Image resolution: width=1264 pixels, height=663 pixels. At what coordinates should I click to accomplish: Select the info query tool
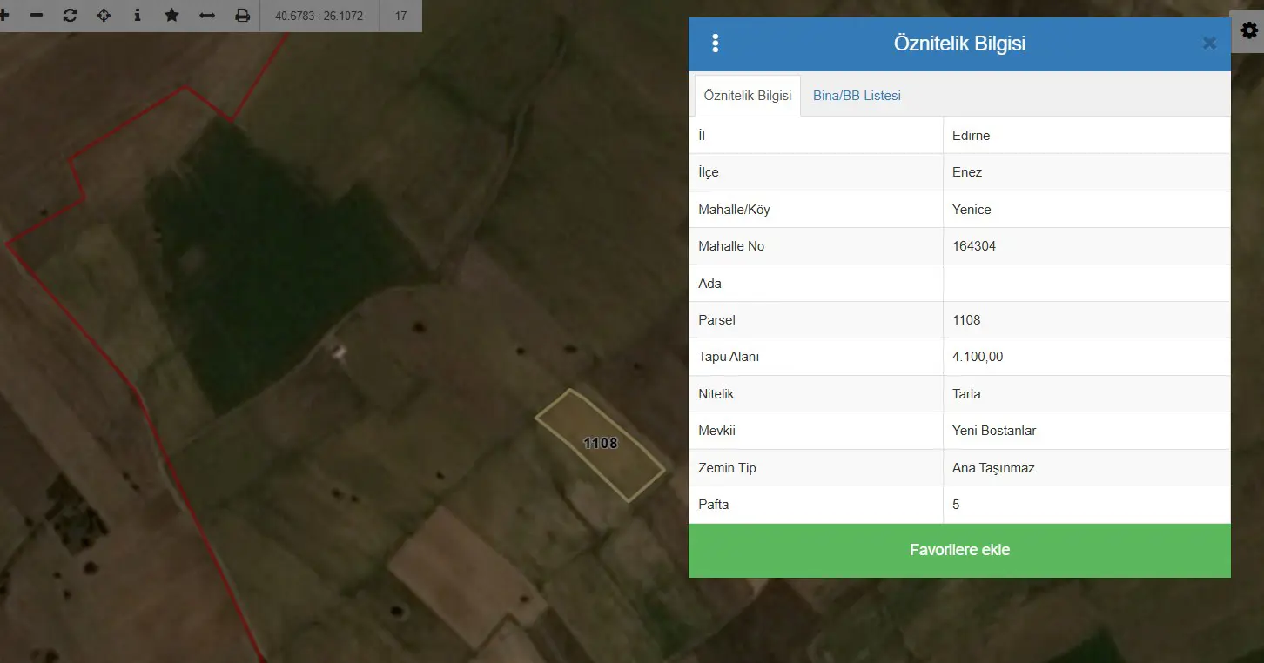click(138, 16)
